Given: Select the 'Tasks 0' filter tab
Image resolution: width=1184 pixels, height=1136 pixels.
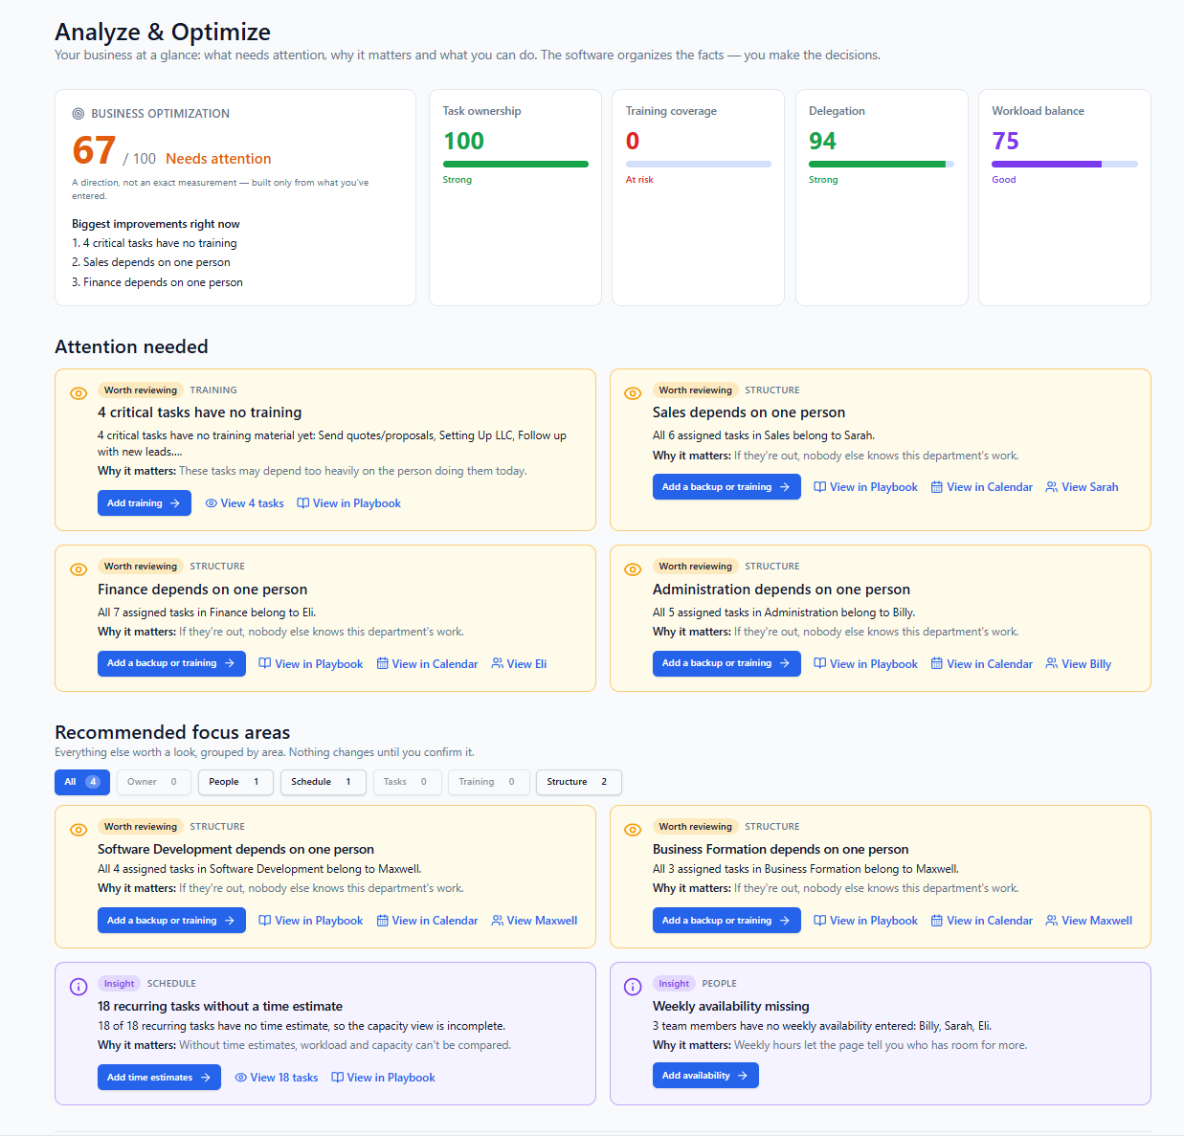Looking at the screenshot, I should 407,782.
